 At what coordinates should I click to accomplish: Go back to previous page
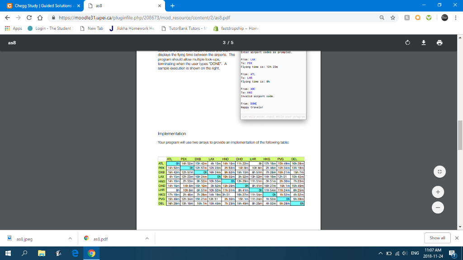pos(7,18)
